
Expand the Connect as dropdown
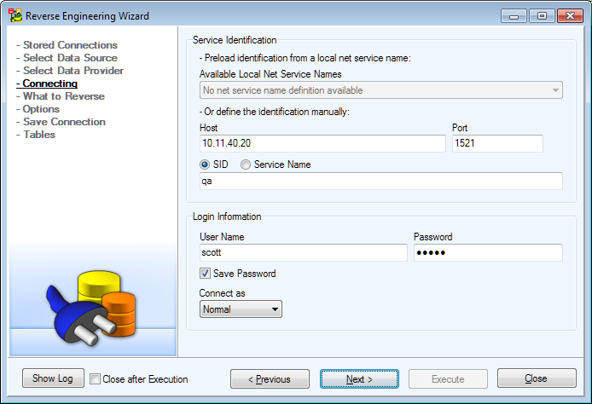point(241,309)
